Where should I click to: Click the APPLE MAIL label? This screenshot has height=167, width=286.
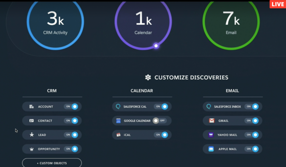228,149
